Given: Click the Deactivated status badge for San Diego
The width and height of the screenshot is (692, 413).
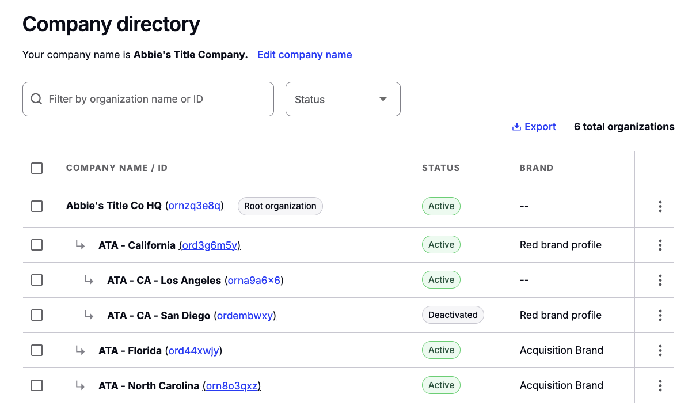Looking at the screenshot, I should pos(453,315).
